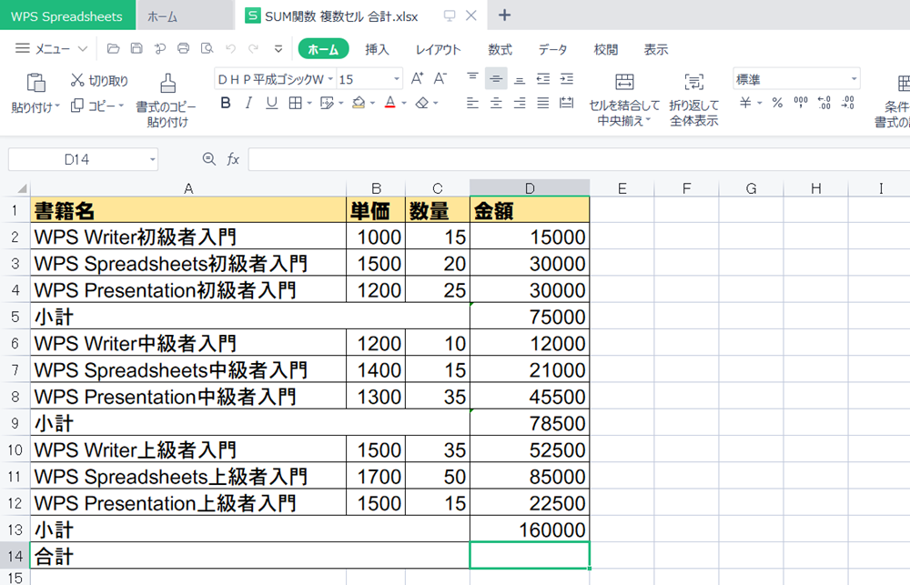Cut selection with 切り取り scissors

coord(98,81)
